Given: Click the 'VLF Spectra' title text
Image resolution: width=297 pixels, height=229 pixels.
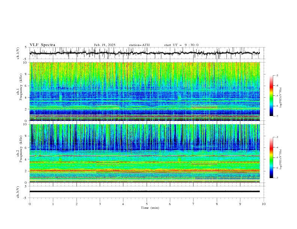Looking at the screenshot, I should click(x=42, y=45).
